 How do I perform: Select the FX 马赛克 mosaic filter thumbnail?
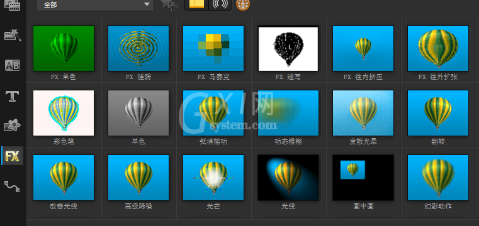point(213,48)
